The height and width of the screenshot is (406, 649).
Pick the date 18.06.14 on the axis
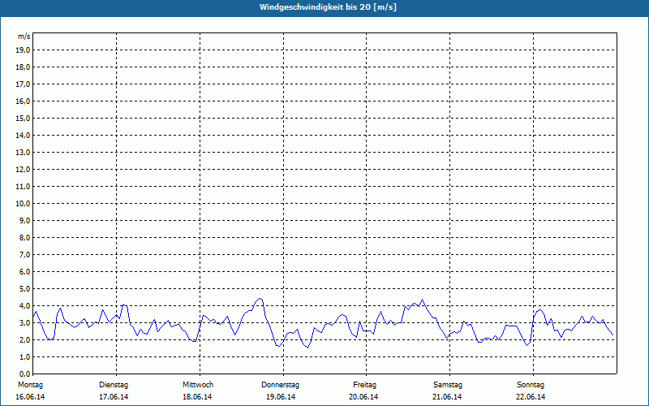coord(198,396)
